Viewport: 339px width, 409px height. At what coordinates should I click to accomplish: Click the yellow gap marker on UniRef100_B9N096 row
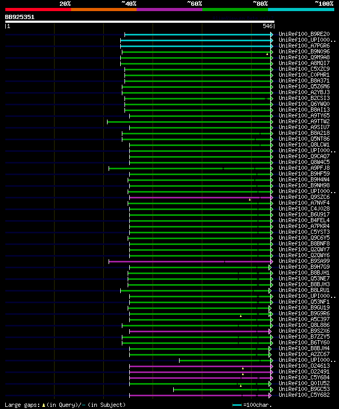267,54
